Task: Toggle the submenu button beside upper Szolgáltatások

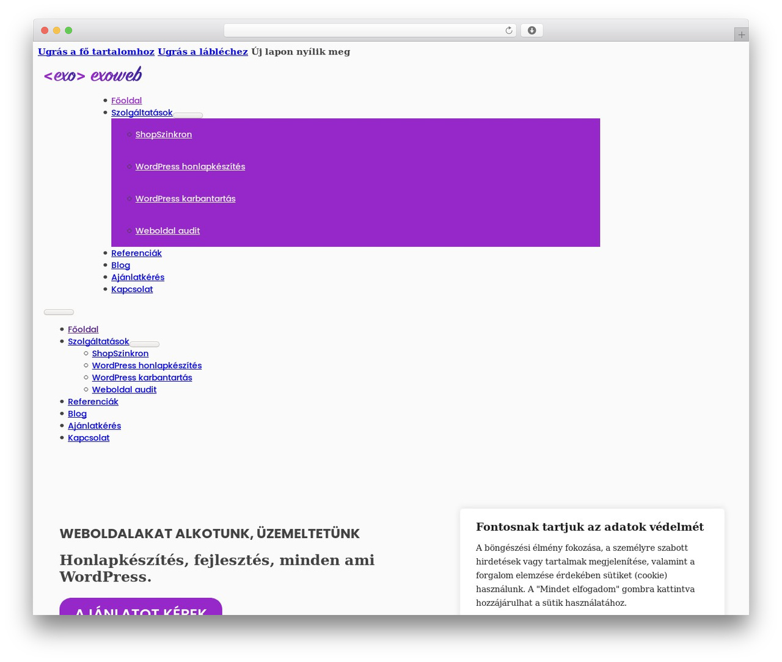Action: (188, 115)
